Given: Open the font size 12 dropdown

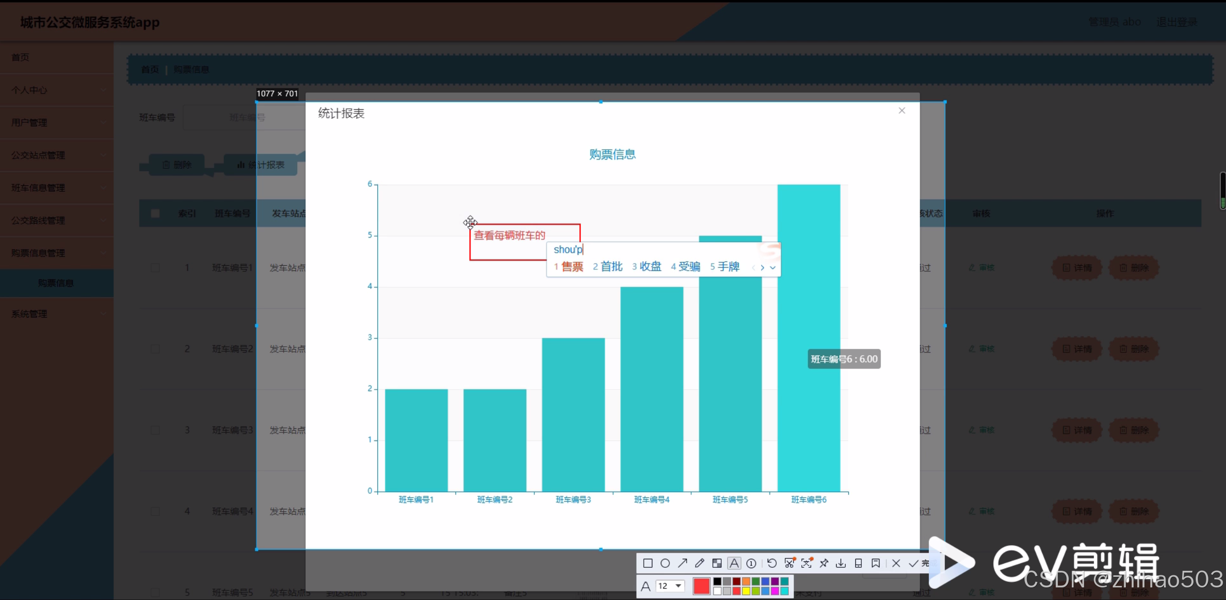Looking at the screenshot, I should coord(678,586).
